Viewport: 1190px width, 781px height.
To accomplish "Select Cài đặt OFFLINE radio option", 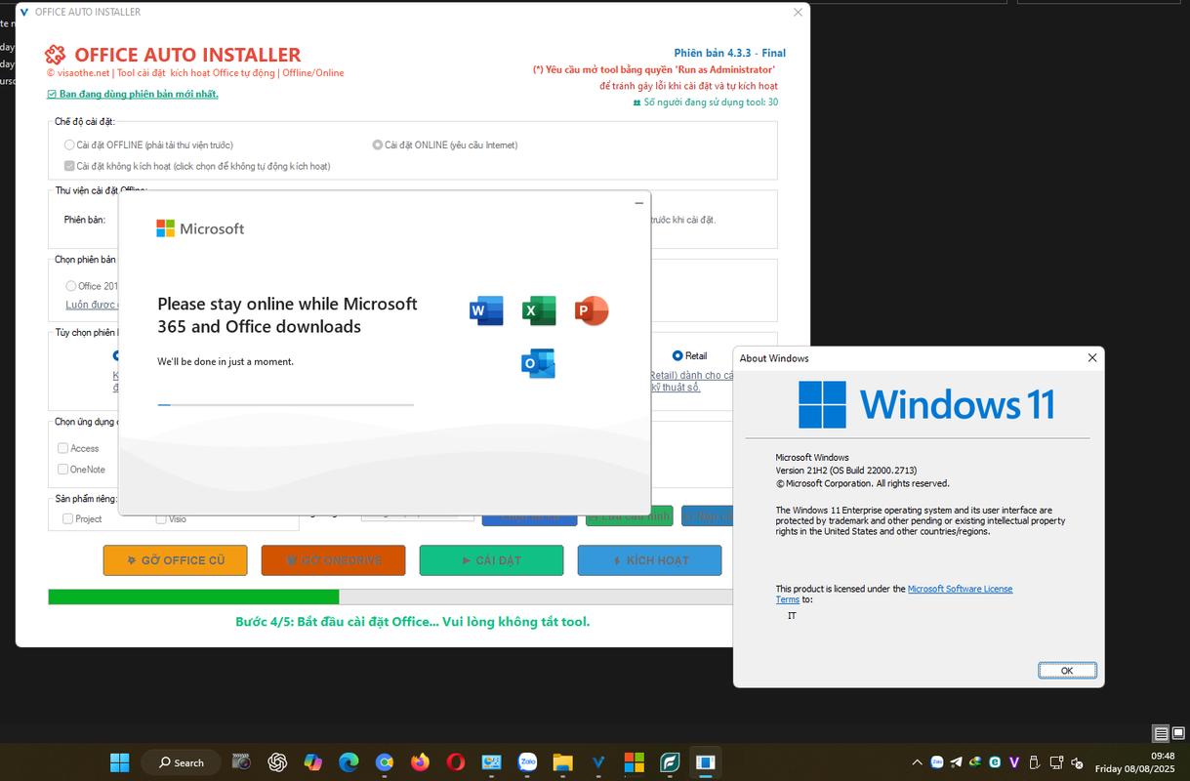I will pyautogui.click(x=69, y=144).
